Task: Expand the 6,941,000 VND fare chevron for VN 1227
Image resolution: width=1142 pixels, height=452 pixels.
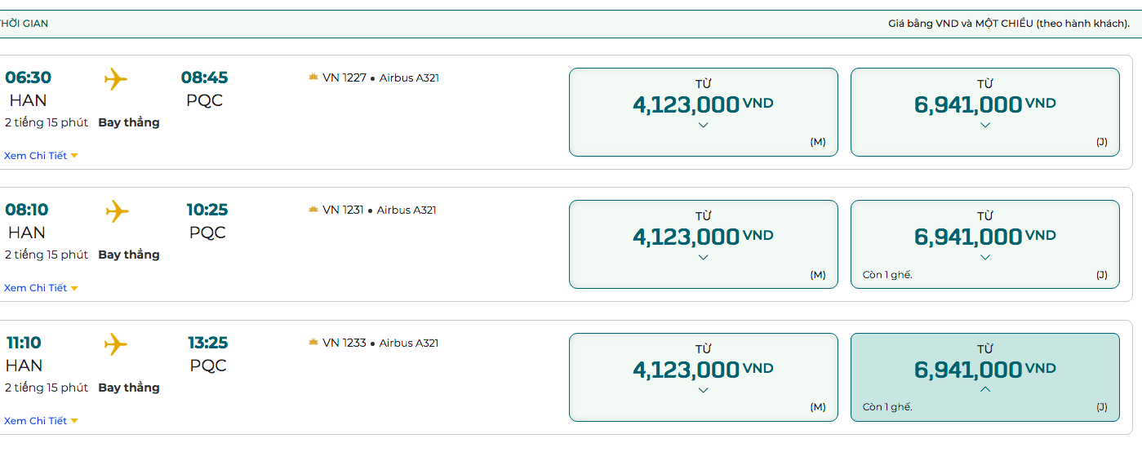Action: [x=985, y=125]
